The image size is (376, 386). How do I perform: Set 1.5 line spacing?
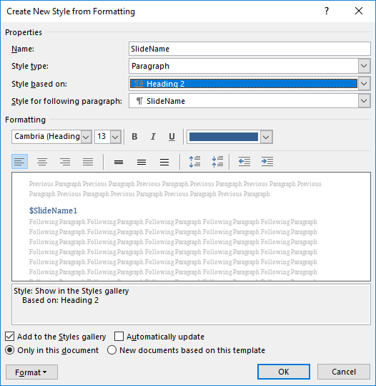[x=142, y=162]
